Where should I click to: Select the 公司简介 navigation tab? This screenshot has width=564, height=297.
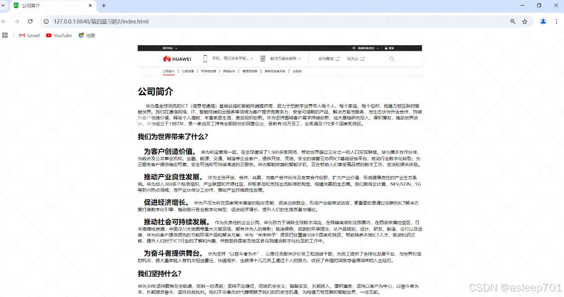pyautogui.click(x=168, y=71)
